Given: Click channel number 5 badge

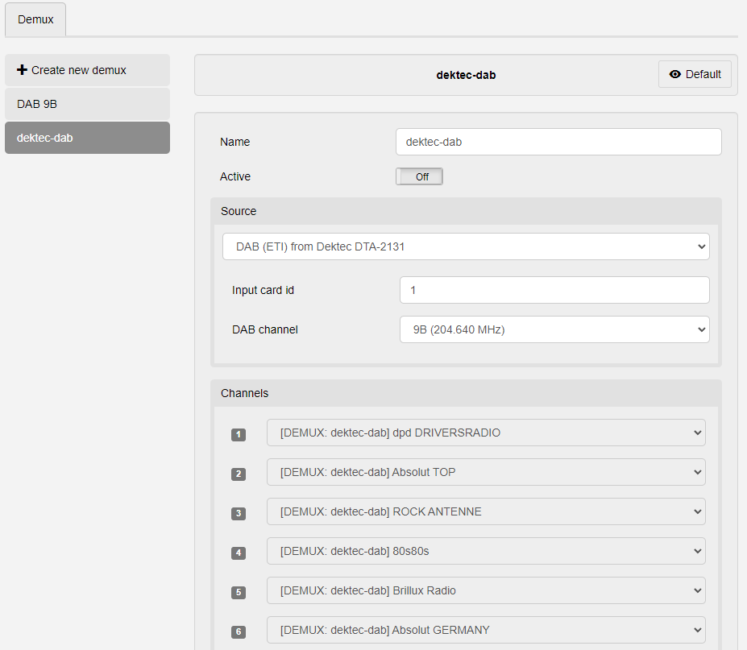Looking at the screenshot, I should point(239,593).
